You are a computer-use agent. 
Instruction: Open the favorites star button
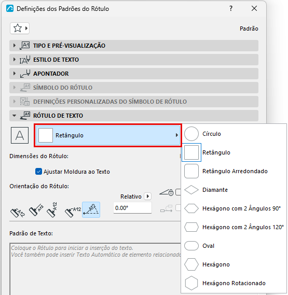point(20,29)
